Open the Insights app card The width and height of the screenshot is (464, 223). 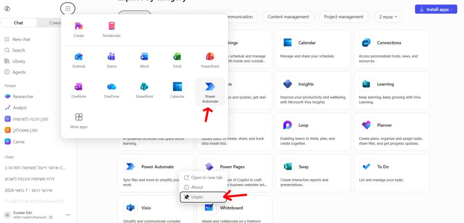(313, 90)
